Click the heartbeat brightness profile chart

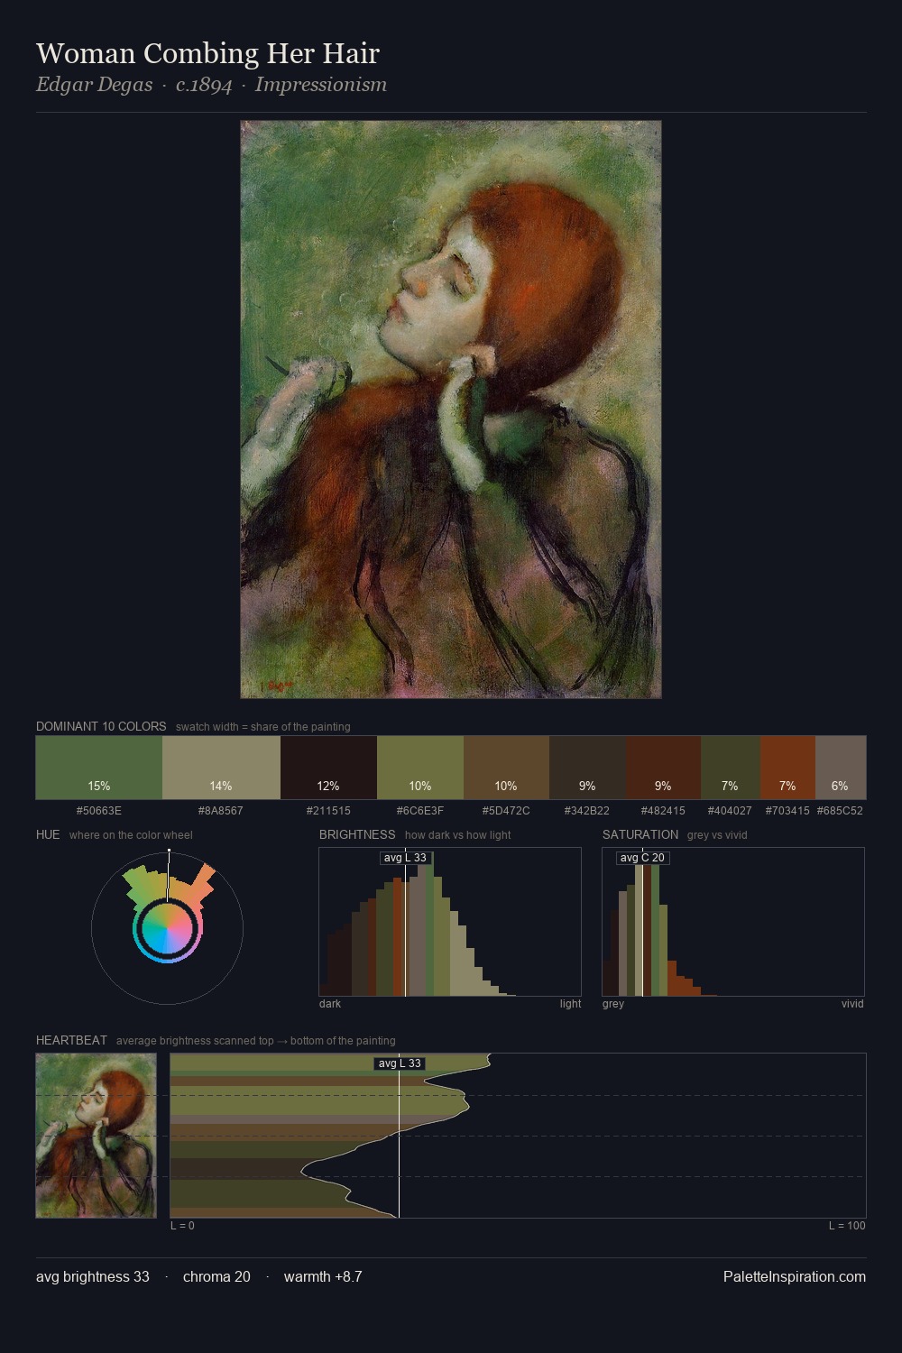coord(518,1136)
